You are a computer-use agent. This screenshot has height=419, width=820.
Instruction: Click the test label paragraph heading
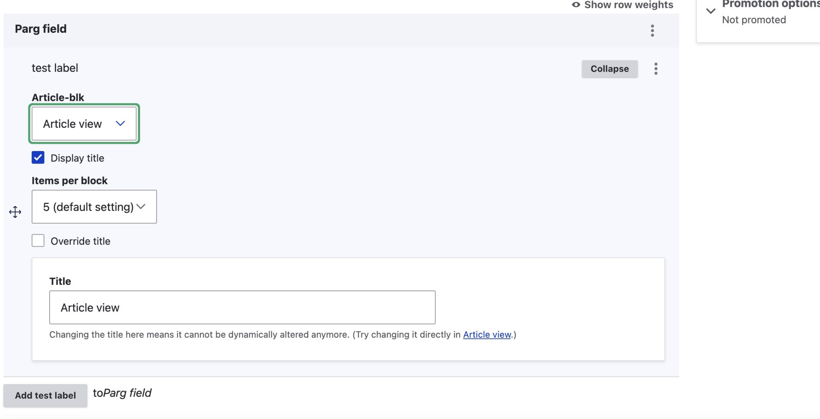pyautogui.click(x=54, y=68)
